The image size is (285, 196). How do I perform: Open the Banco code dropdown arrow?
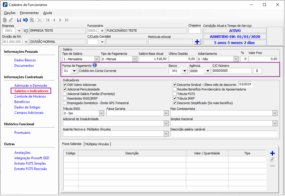tap(185, 71)
